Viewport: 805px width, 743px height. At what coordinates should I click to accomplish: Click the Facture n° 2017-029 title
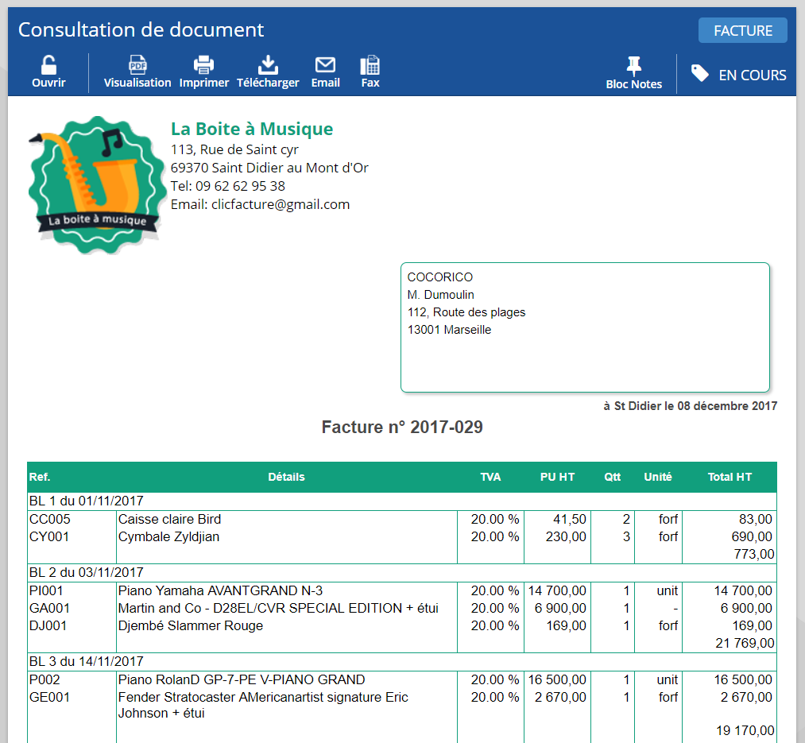coord(402,428)
